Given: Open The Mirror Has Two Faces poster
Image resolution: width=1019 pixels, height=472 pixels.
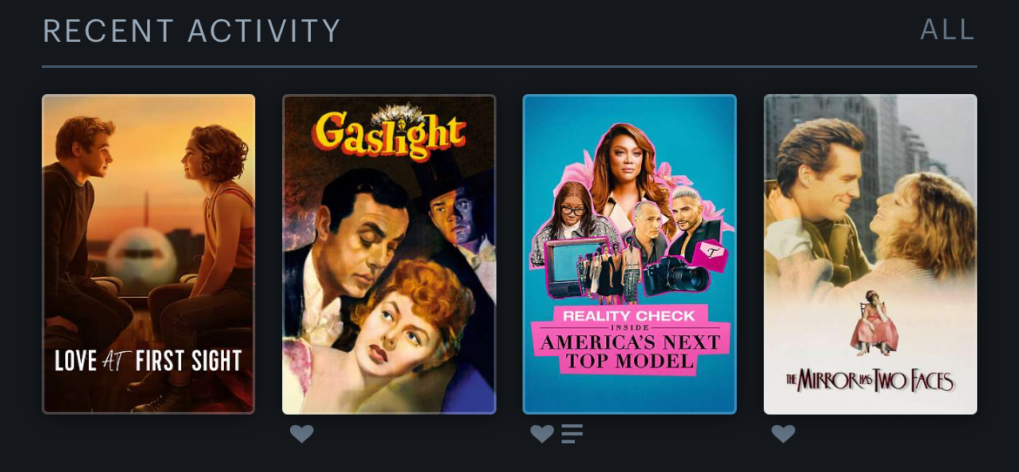Looking at the screenshot, I should (870, 254).
